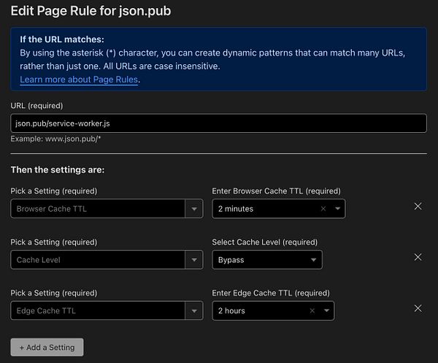Clear the 2 hours TTL value
Viewport: 438px width, 363px height.
312,310
